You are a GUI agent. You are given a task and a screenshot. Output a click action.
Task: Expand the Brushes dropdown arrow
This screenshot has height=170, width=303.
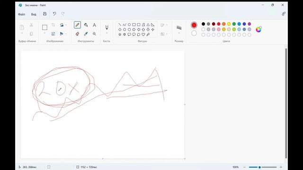point(107,33)
